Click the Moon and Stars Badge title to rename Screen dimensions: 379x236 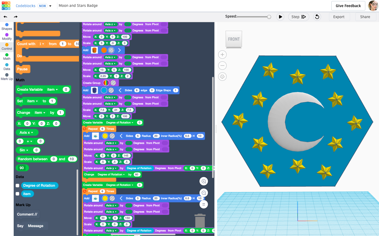[78, 5]
